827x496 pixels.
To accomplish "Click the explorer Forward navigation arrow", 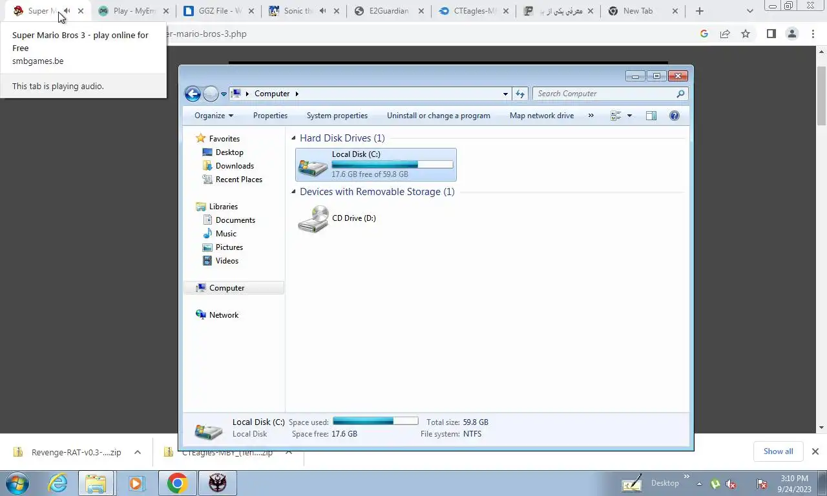I will pyautogui.click(x=211, y=94).
